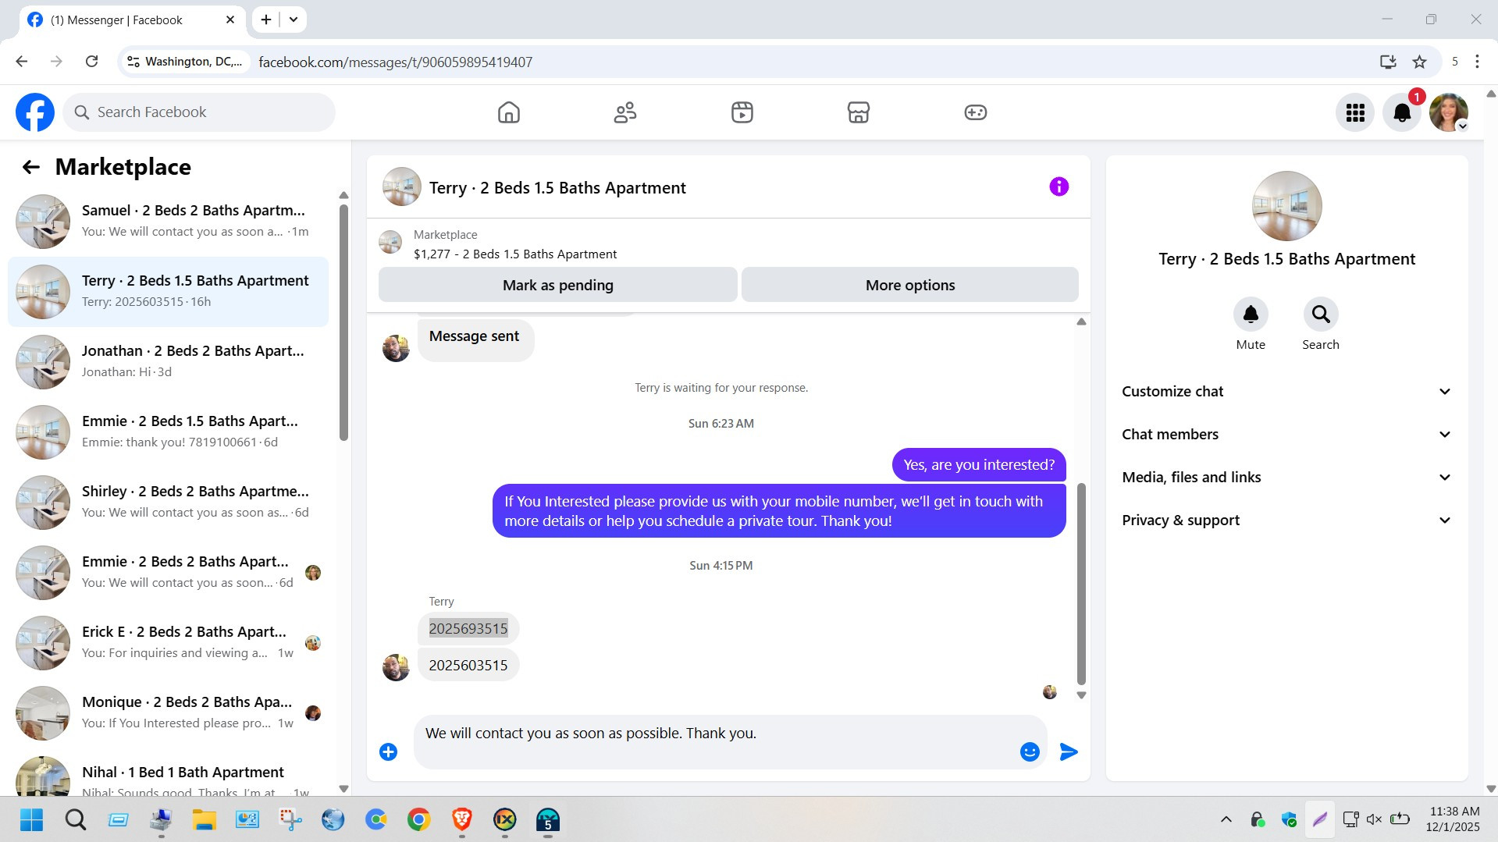Open the Facebook menu grid icon
This screenshot has height=842, width=1498.
pos(1355,113)
